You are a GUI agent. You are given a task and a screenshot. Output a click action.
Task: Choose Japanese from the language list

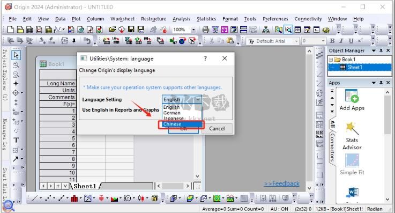coord(182,119)
